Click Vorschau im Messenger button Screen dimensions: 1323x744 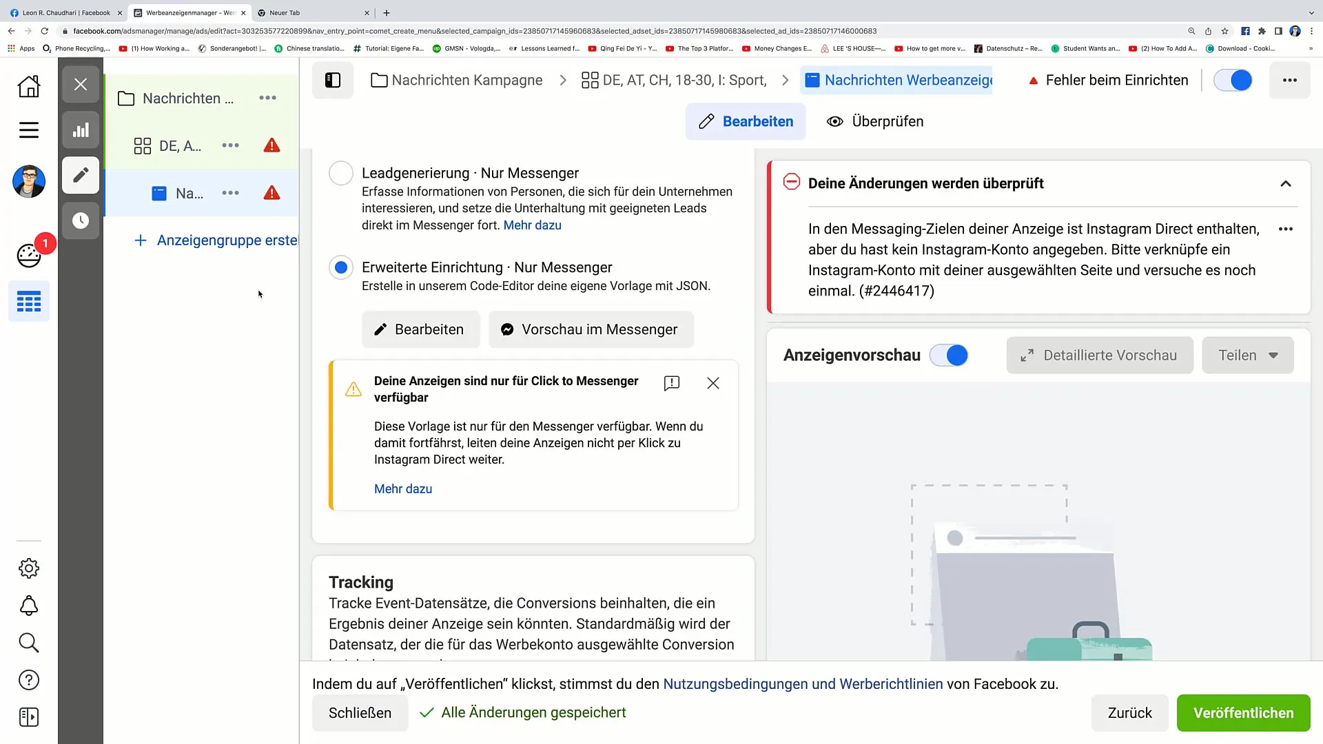pos(591,329)
